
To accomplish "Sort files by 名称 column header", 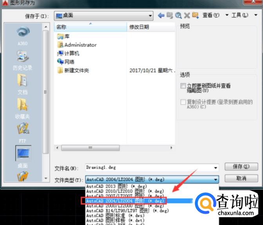I will click(x=91, y=27).
